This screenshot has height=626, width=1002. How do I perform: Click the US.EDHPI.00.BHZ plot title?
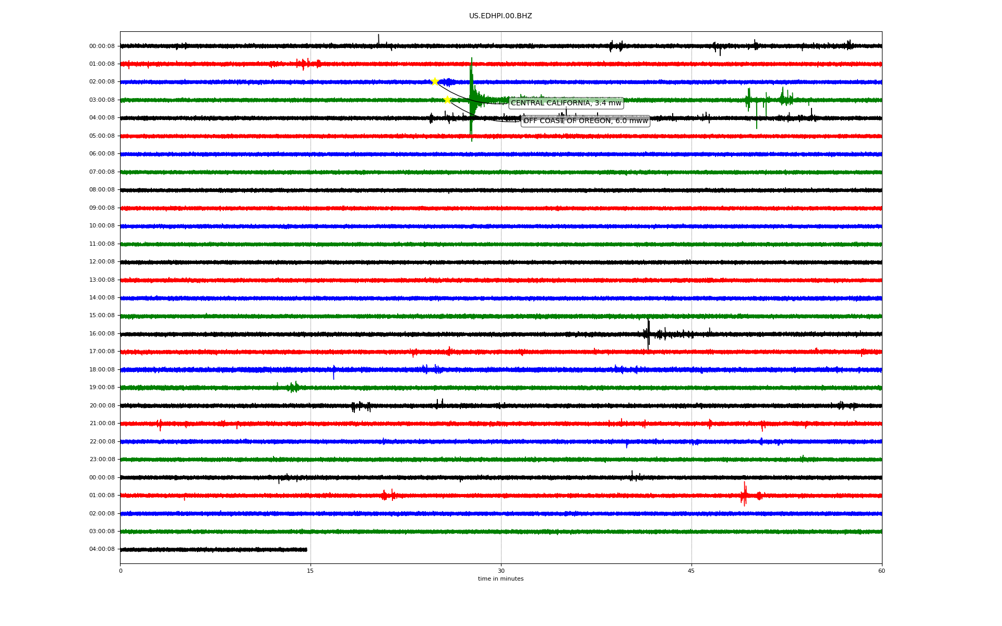pyautogui.click(x=500, y=16)
